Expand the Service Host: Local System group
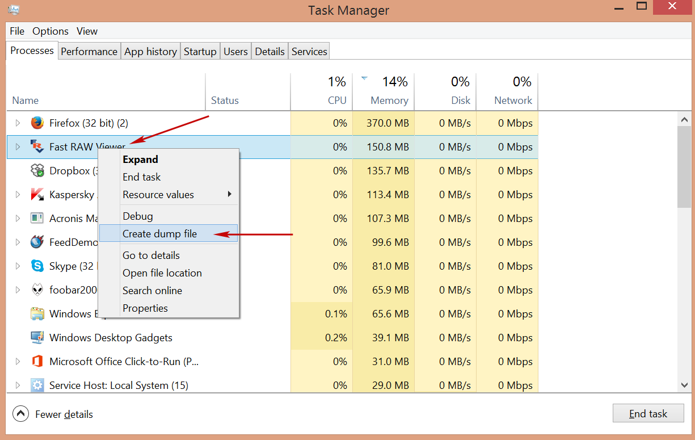The height and width of the screenshot is (440, 695). click(x=18, y=385)
